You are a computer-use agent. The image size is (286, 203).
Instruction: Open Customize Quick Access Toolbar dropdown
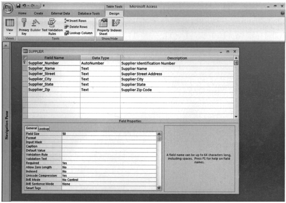click(x=44, y=6)
